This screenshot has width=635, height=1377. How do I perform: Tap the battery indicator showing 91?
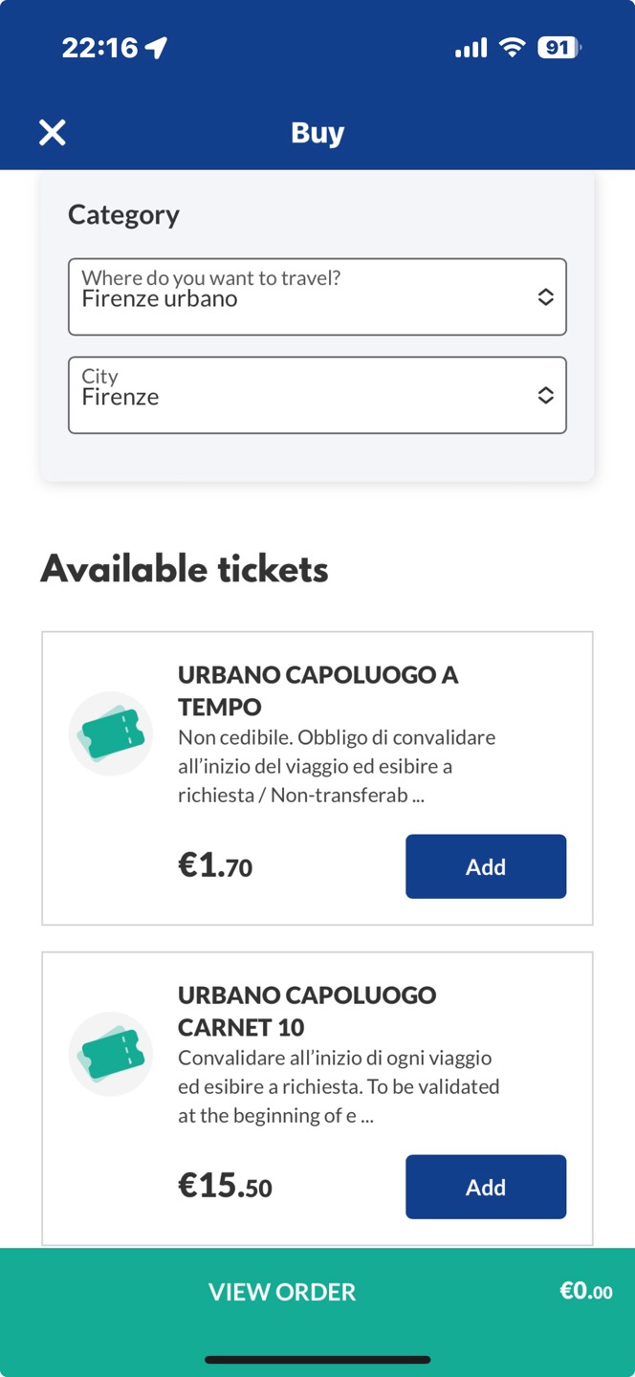click(560, 48)
